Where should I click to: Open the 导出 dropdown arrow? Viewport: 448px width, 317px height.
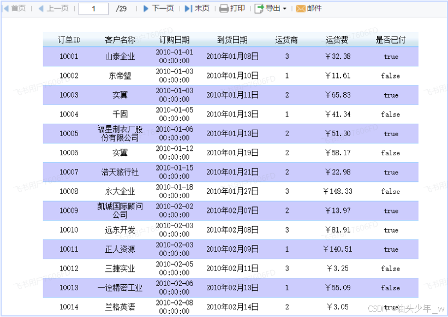[x=285, y=9]
